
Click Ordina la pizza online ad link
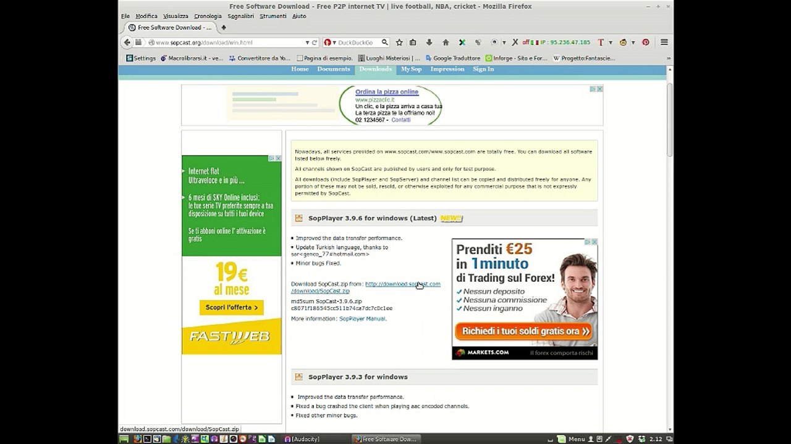point(387,92)
